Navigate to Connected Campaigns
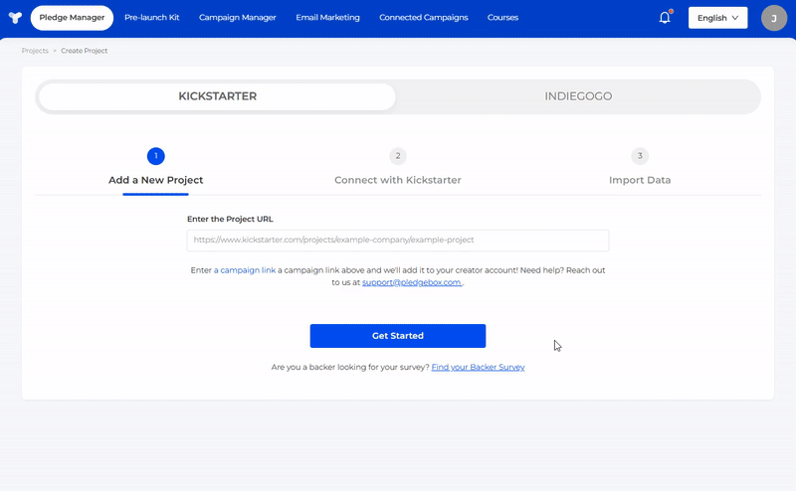The width and height of the screenshot is (796, 491). 423,18
